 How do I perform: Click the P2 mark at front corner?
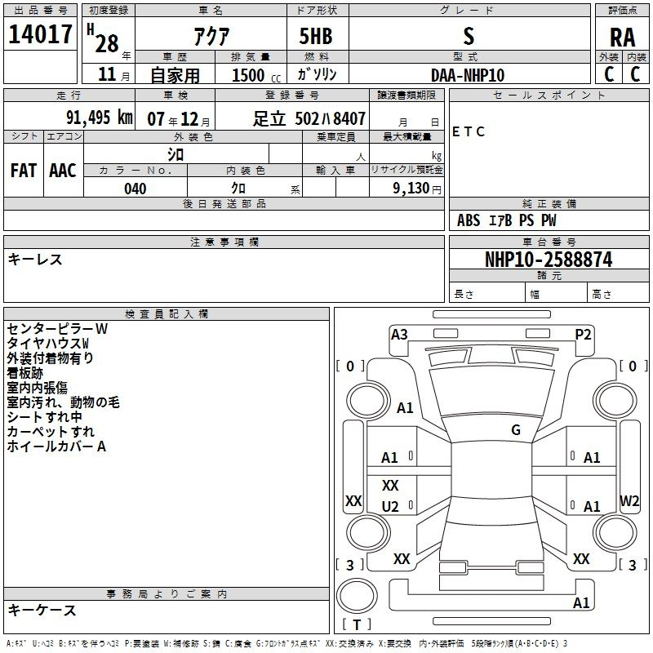click(x=583, y=335)
